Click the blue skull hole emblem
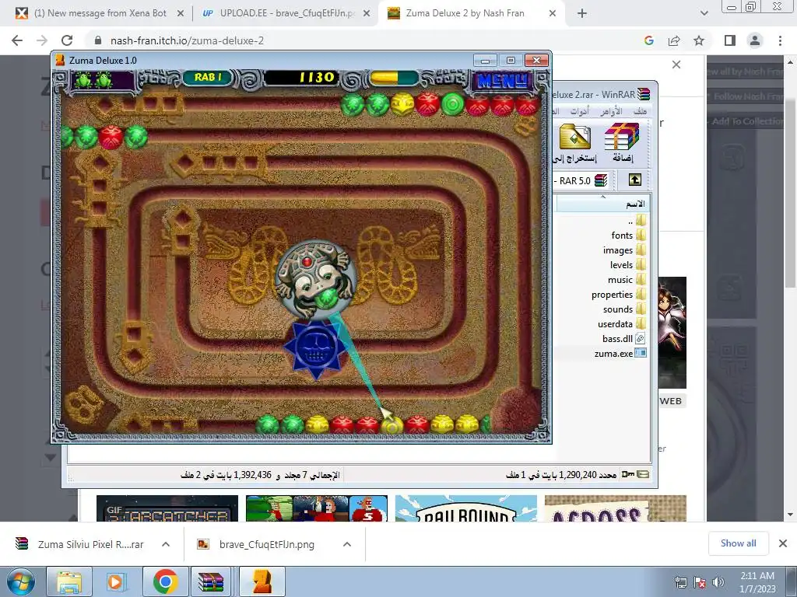 coord(315,348)
